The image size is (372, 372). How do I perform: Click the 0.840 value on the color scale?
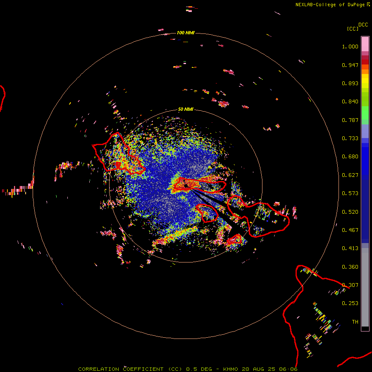(350, 102)
